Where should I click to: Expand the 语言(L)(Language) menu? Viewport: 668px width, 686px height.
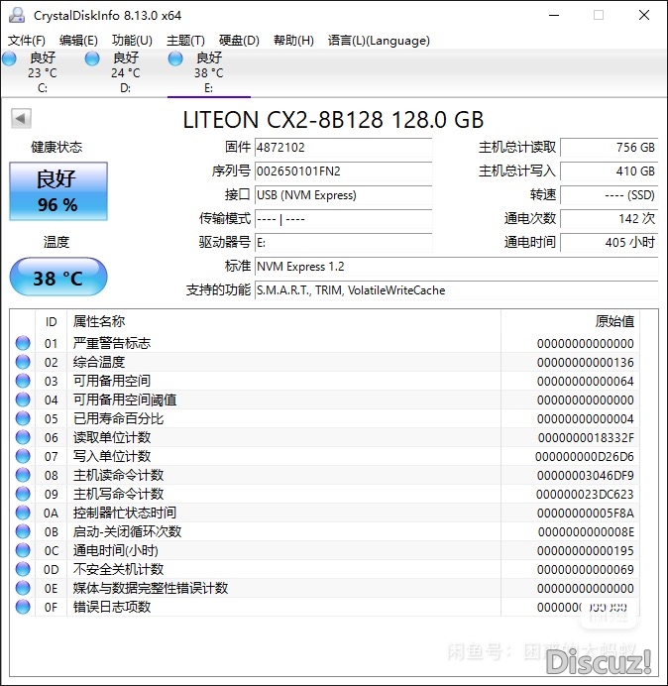(379, 41)
